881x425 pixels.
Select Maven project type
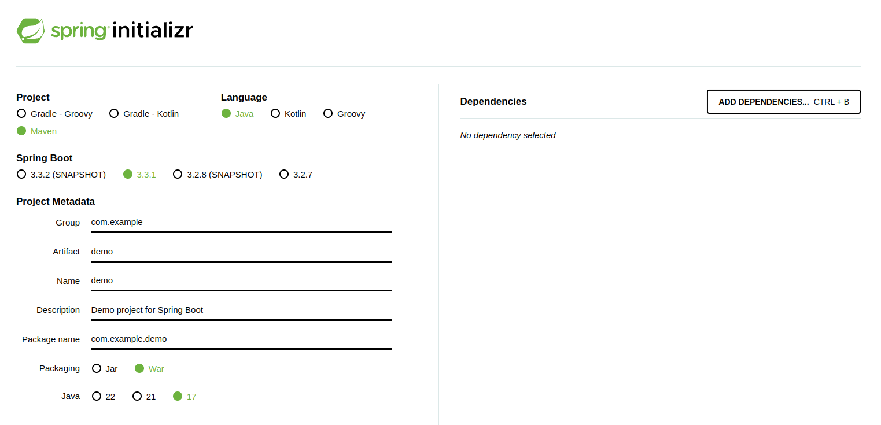pyautogui.click(x=37, y=131)
